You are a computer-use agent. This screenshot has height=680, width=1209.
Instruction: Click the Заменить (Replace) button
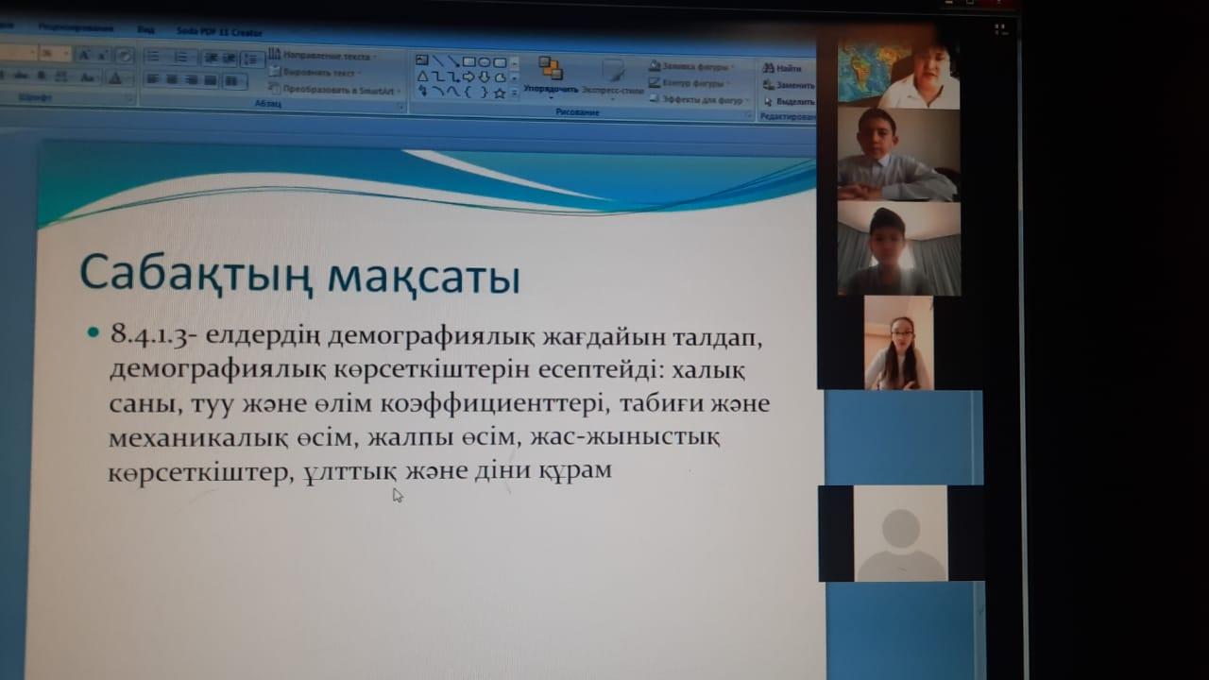[790, 85]
